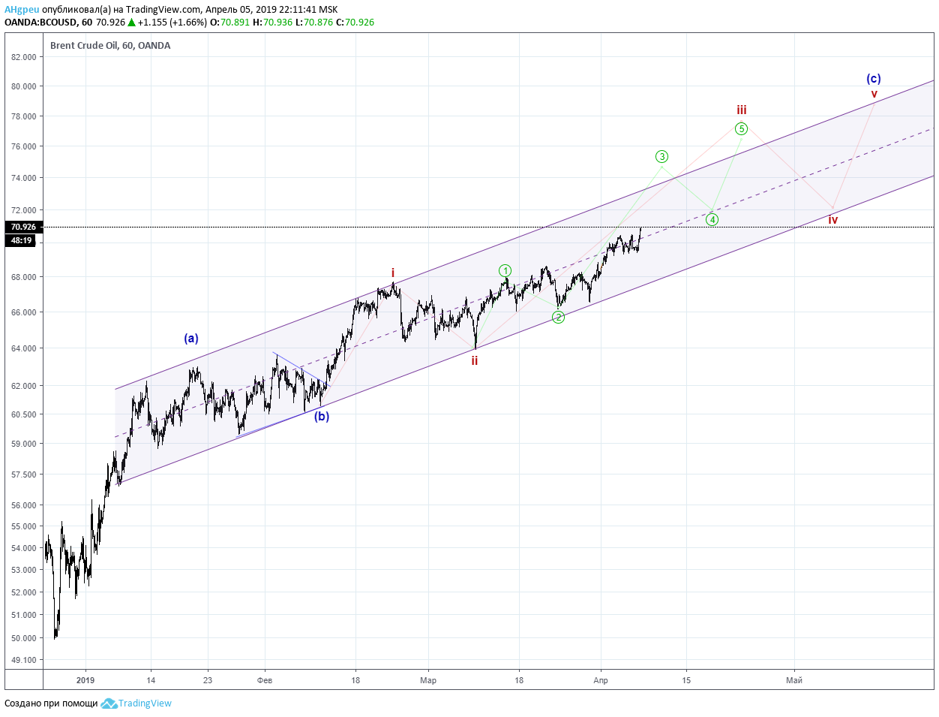Open author АНдреи profile link
The height and width of the screenshot is (717, 939).
point(22,10)
